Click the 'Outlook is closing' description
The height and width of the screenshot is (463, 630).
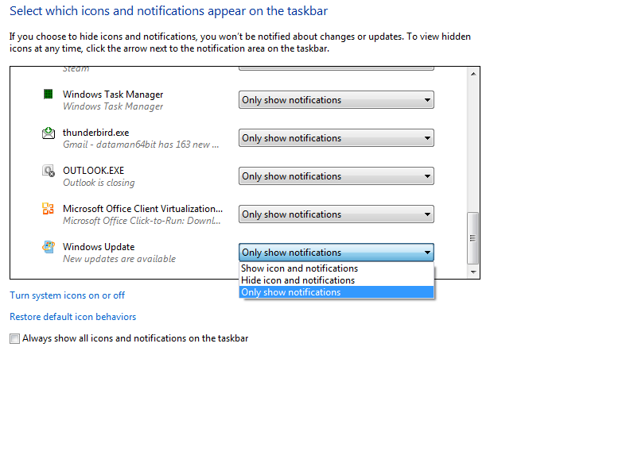point(99,183)
